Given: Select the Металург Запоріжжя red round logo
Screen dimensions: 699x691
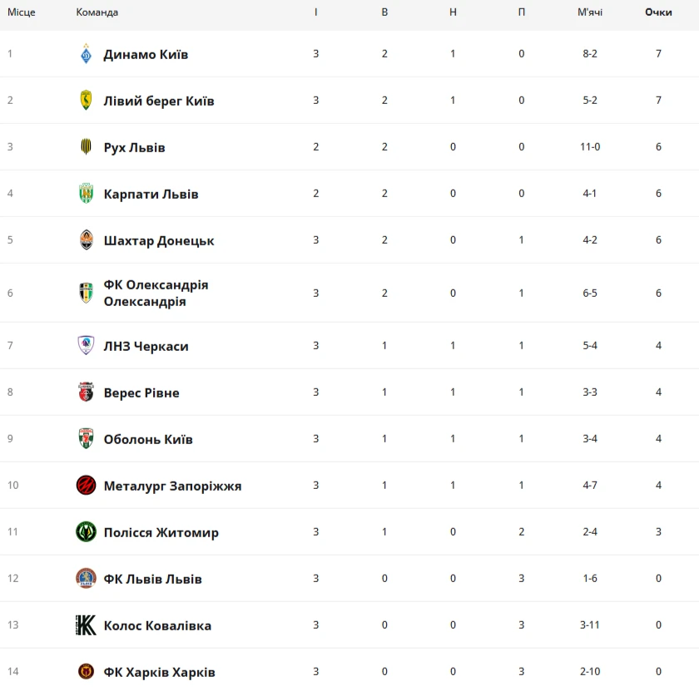Looking at the screenshot, I should pyautogui.click(x=86, y=485).
